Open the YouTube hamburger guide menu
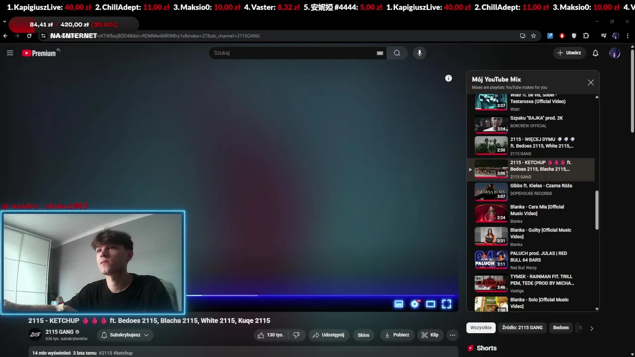 (x=10, y=53)
